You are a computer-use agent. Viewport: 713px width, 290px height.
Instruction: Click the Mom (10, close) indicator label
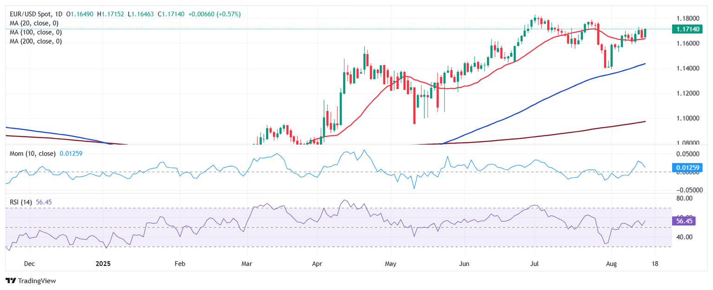32,153
